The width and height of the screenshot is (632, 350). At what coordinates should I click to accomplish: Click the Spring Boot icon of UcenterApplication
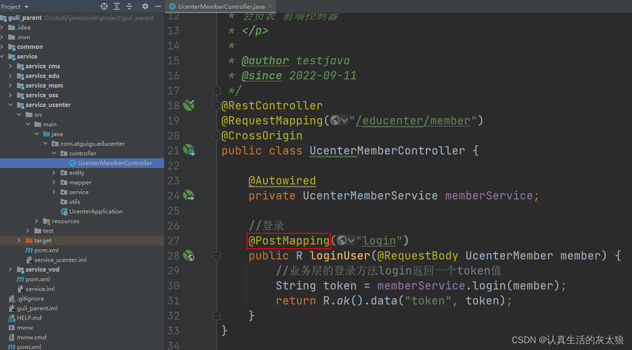coord(64,212)
